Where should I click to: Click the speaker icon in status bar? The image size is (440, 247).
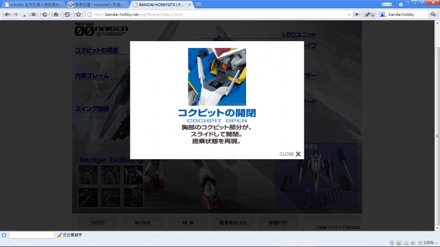click(413, 243)
